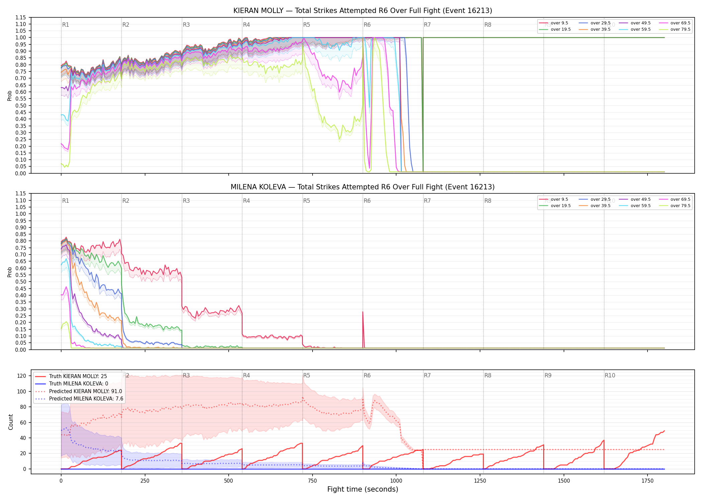The image size is (702, 501).
Task: Click the x-axis tick label 500
Action: pyautogui.click(x=229, y=481)
